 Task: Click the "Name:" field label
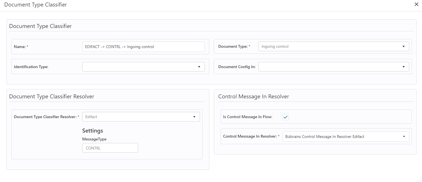[20, 47]
